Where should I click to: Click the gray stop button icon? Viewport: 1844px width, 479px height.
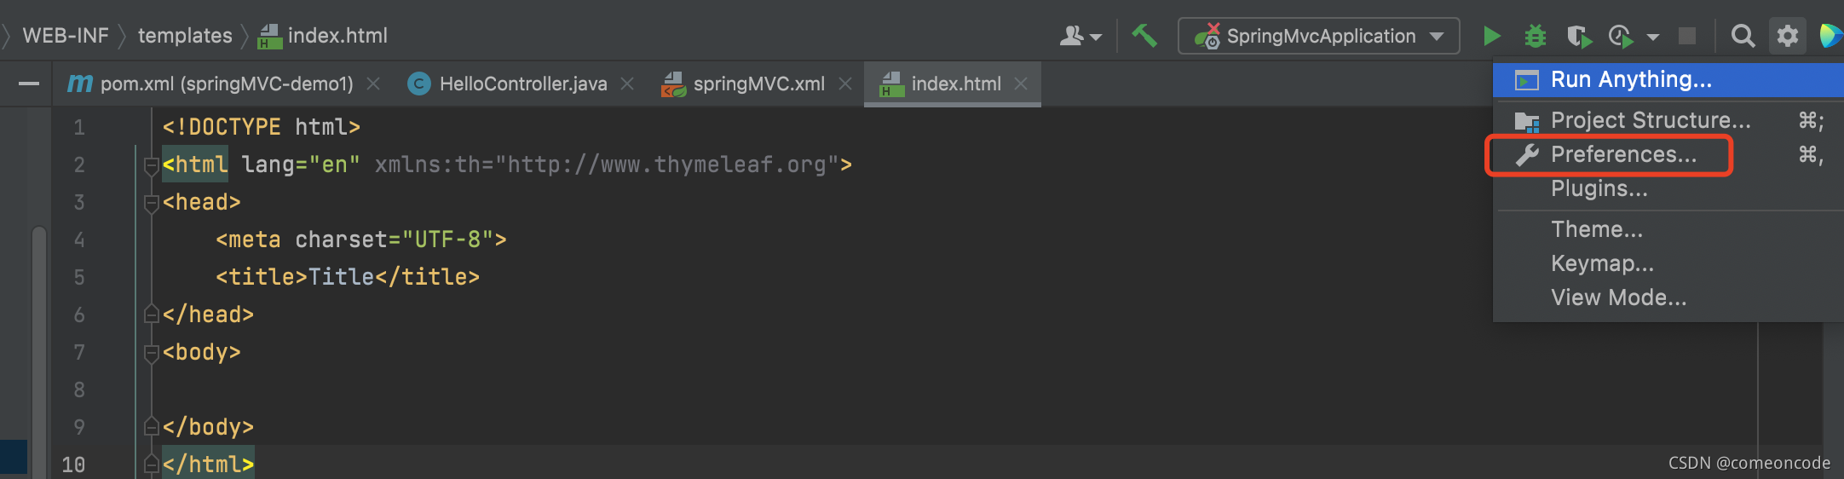[x=1686, y=36]
